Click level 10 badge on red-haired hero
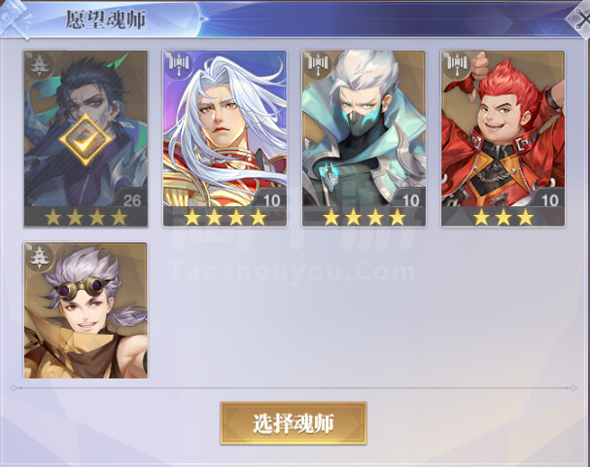Screen dimensions: 590x467 click(550, 200)
